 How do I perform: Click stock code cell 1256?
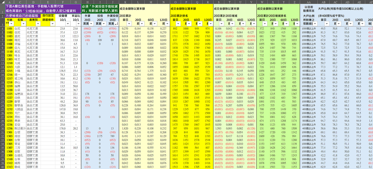[x=9, y=128]
